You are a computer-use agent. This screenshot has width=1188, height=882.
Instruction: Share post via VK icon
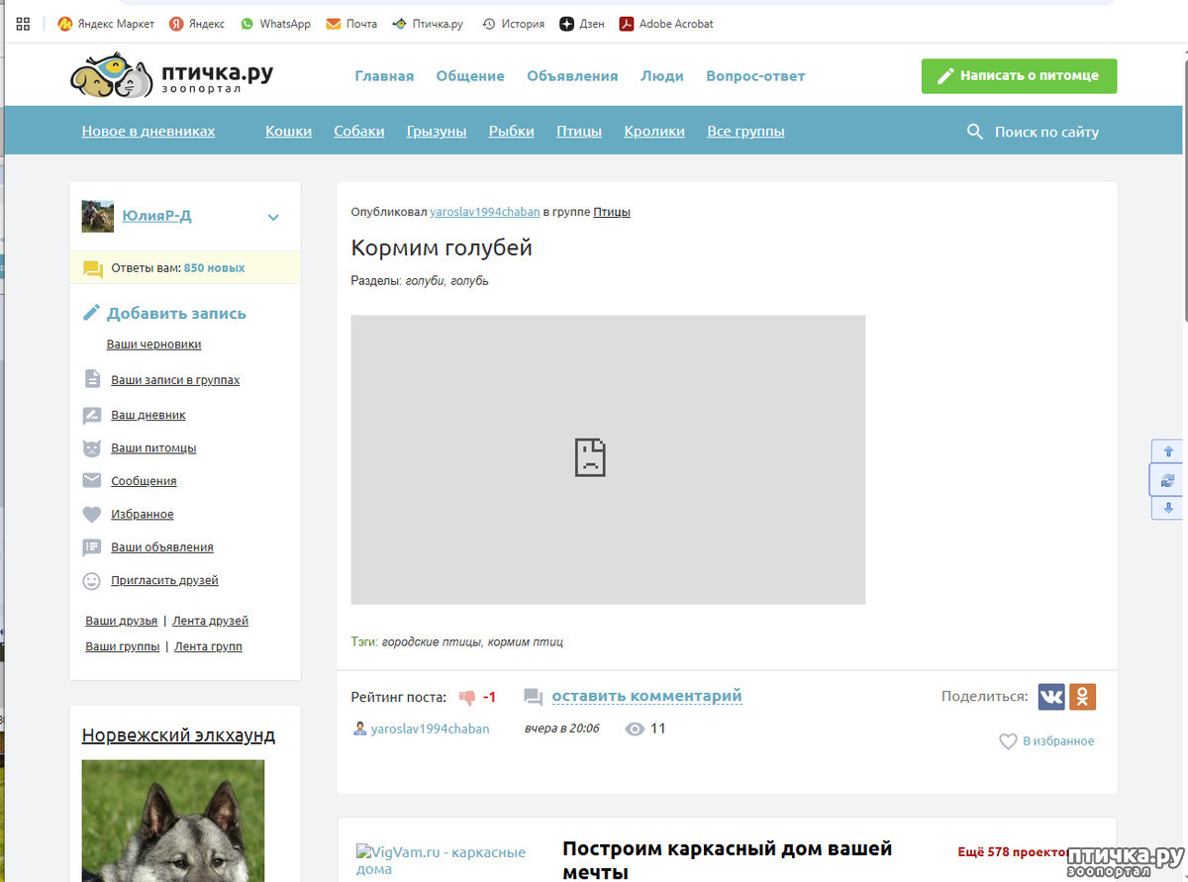(1051, 696)
